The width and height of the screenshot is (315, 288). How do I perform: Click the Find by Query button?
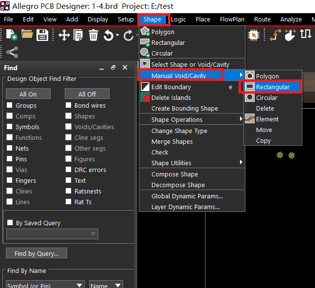(x=37, y=253)
